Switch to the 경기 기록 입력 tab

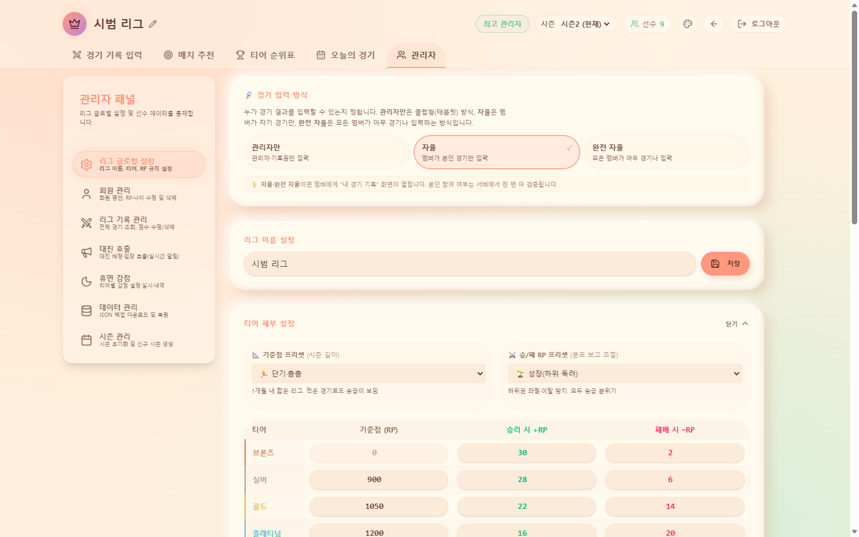pyautogui.click(x=107, y=55)
